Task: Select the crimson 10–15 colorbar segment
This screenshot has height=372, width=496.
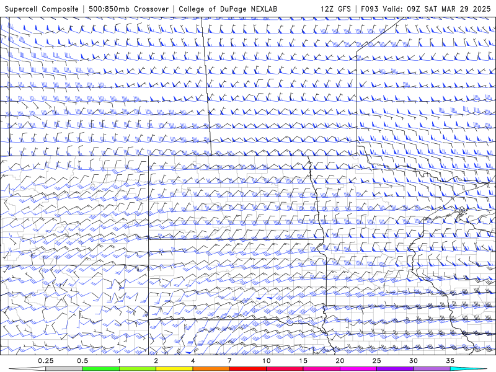Action: pos(285,369)
